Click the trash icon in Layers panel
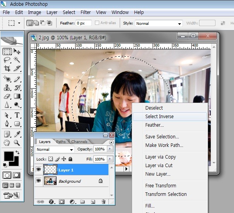This screenshot has height=213, width=234. click(x=103, y=202)
